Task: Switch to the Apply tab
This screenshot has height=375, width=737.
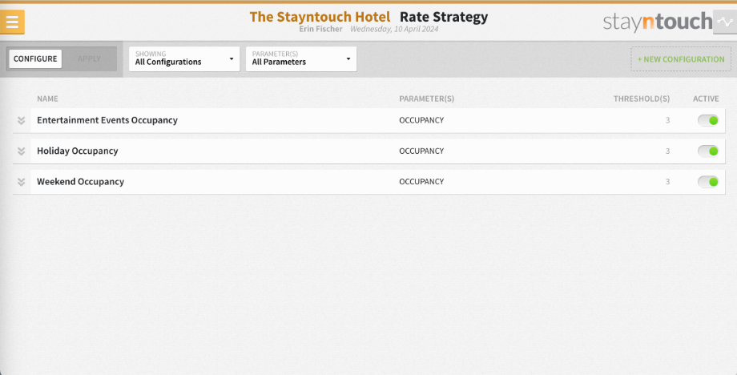Action: [x=89, y=58]
